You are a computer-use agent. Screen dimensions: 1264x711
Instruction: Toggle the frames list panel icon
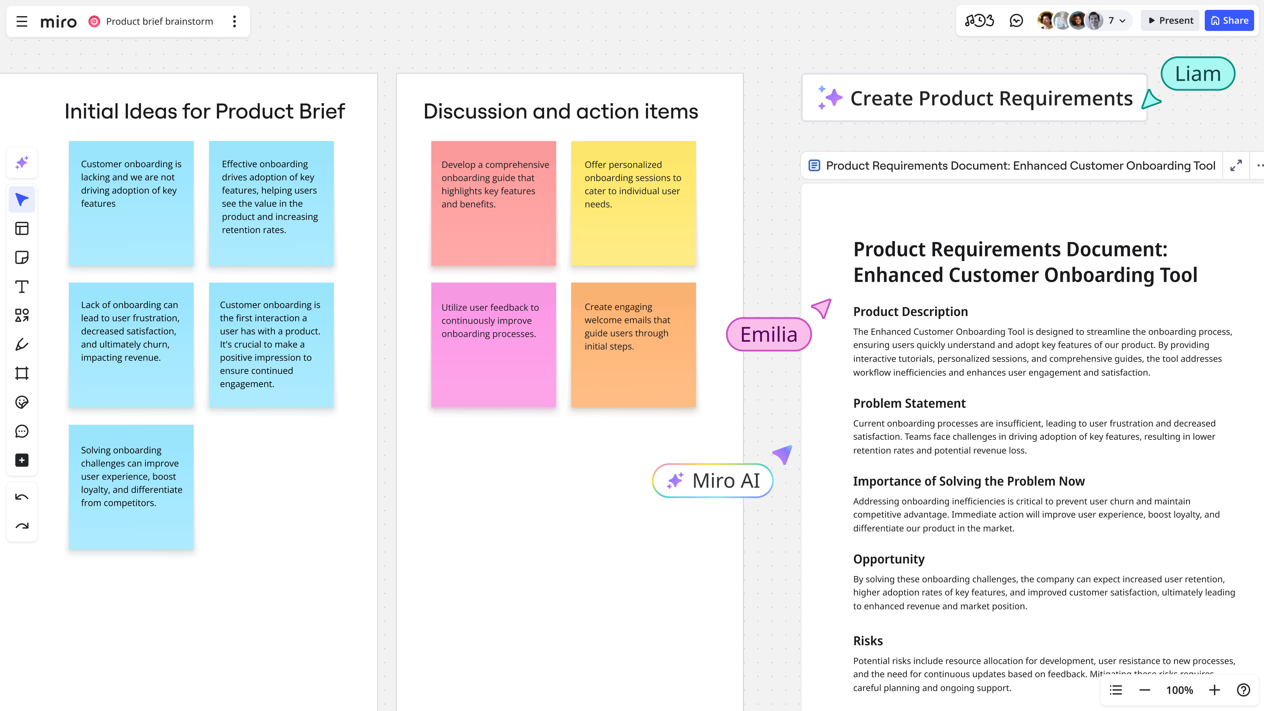click(x=1116, y=690)
